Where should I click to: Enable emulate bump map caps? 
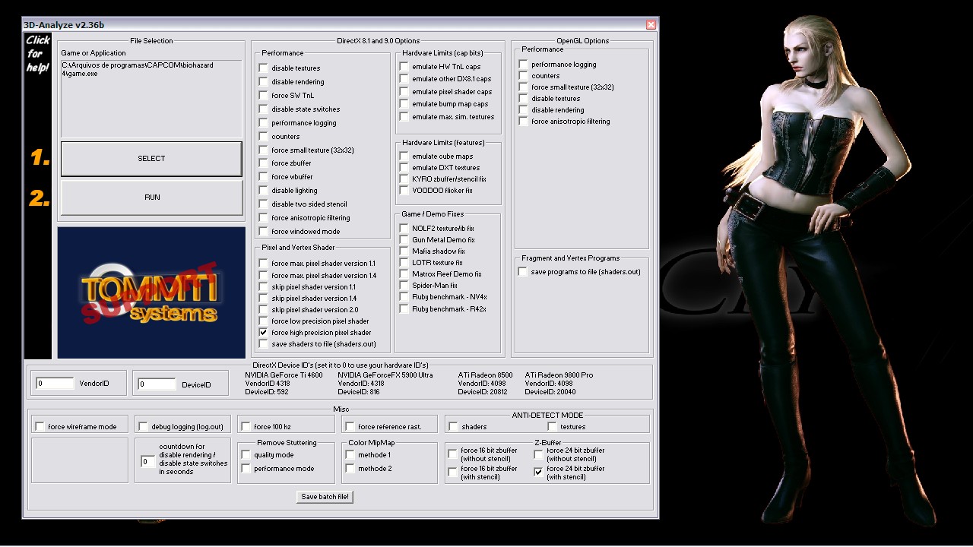point(404,104)
